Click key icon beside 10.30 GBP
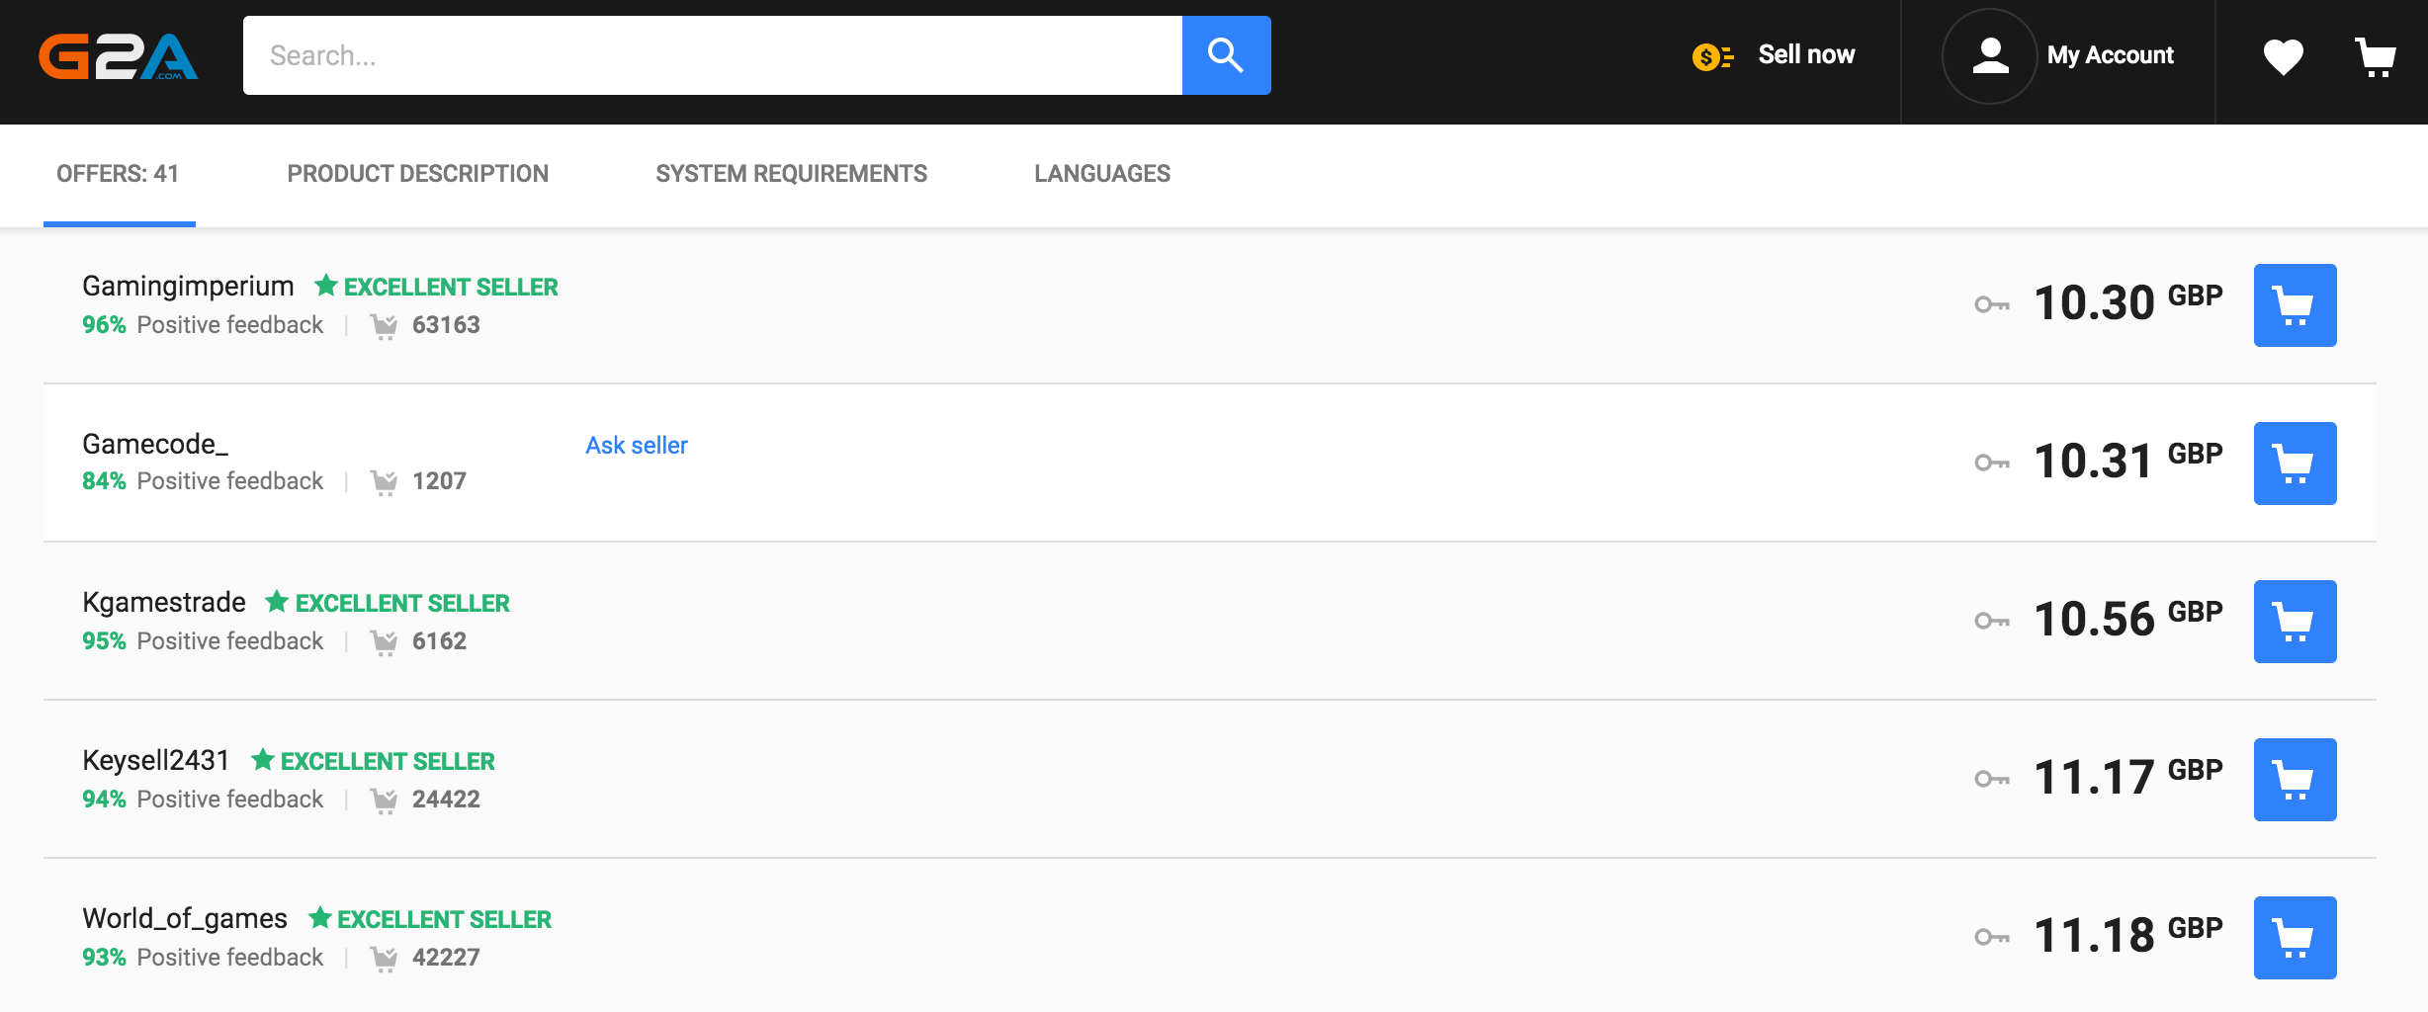 point(1992,305)
